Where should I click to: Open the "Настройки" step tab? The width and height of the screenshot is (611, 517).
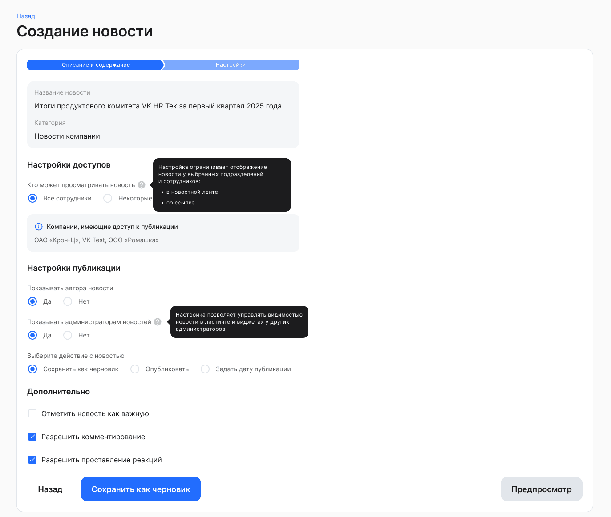click(231, 65)
